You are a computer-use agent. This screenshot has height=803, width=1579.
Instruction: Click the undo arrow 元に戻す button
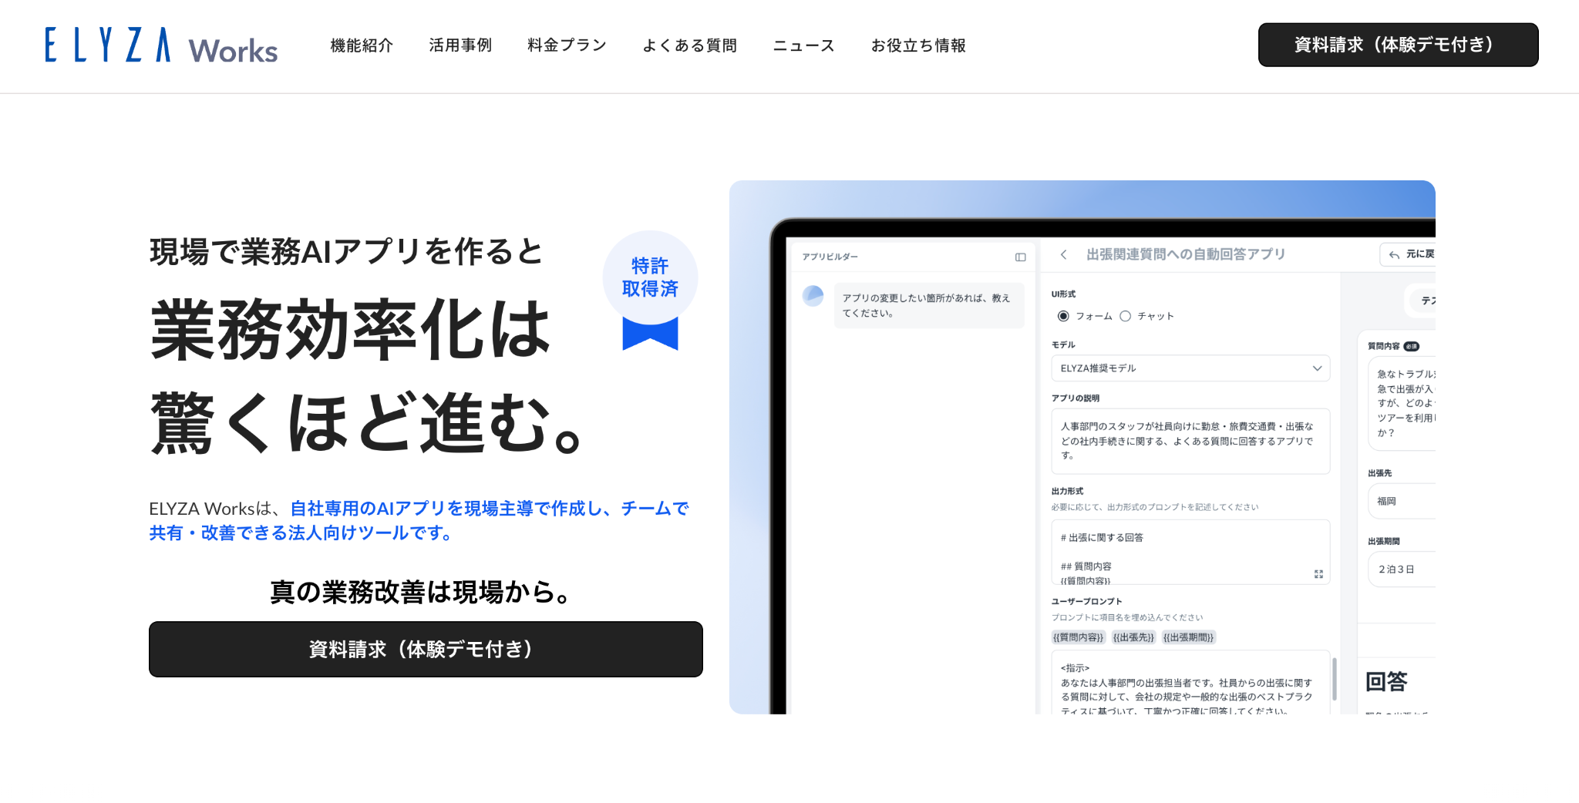pos(1409,254)
